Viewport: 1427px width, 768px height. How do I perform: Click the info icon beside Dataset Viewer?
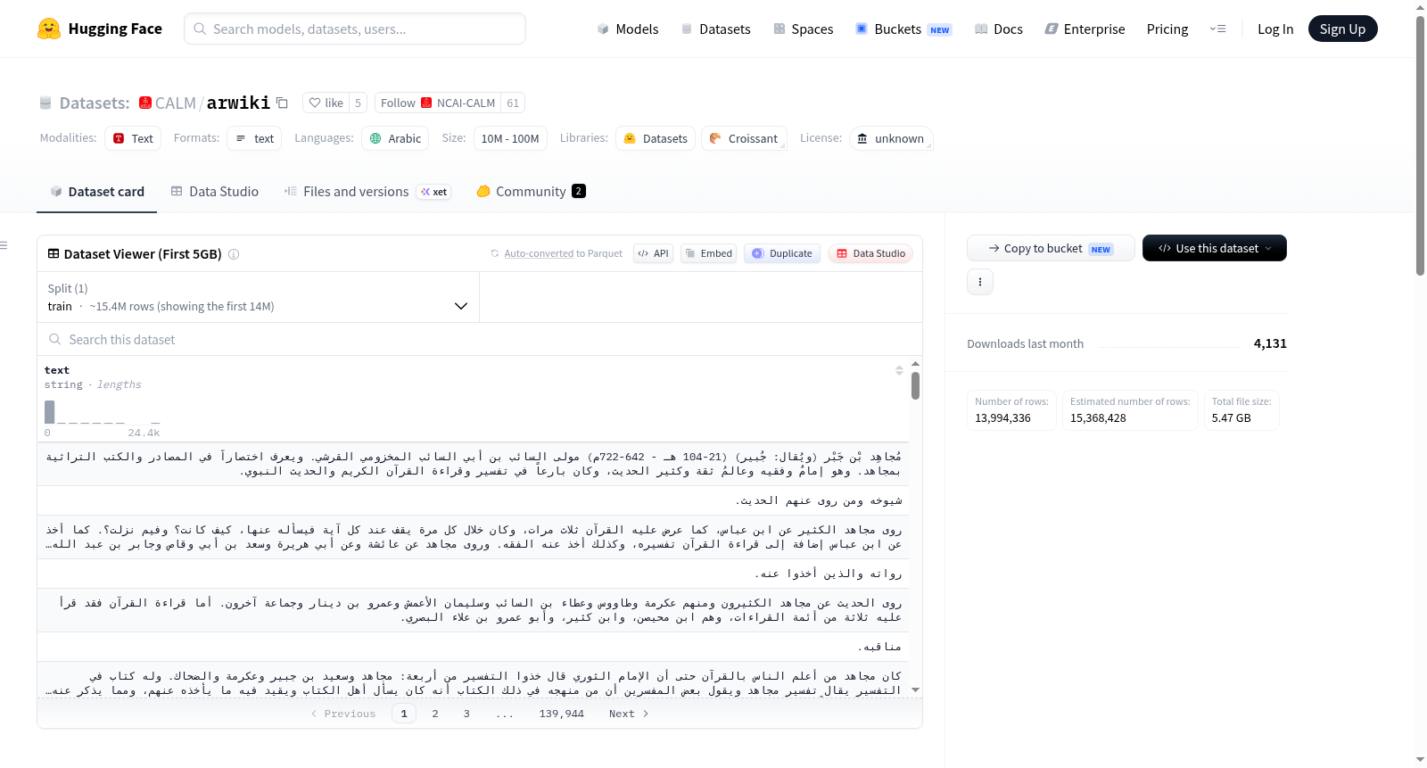pos(234,254)
